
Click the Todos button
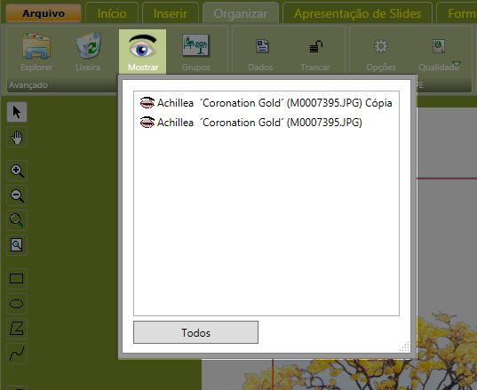coord(195,332)
